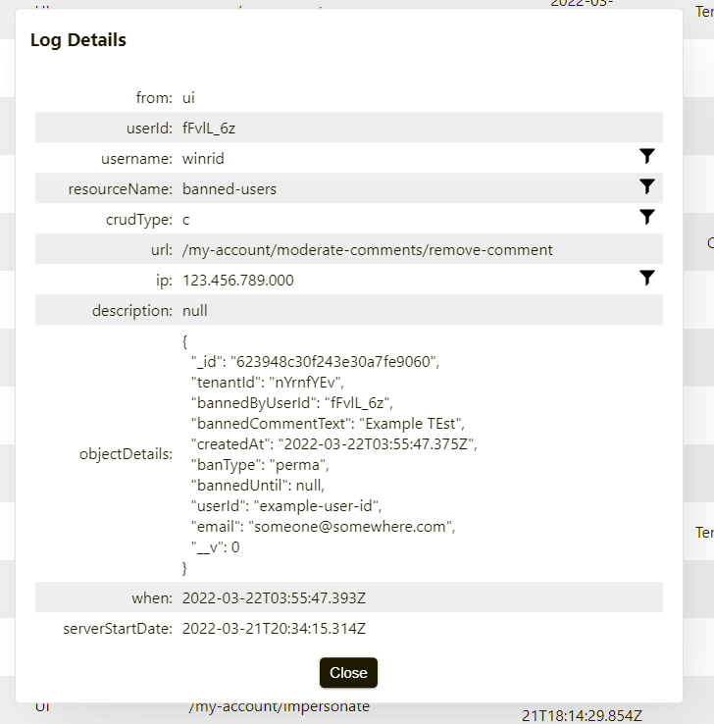Click the serverStartDate timestamp value

[275, 629]
